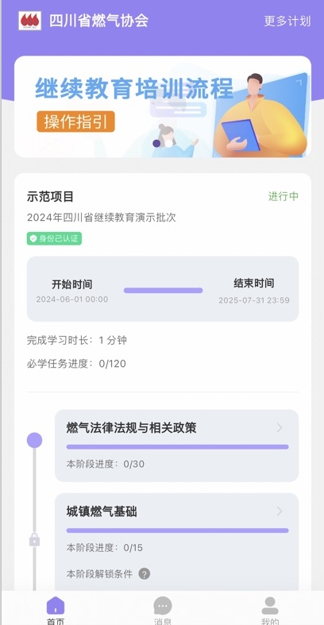324x625 pixels.
Task: Open the 示范项目 title
Action: click(50, 196)
